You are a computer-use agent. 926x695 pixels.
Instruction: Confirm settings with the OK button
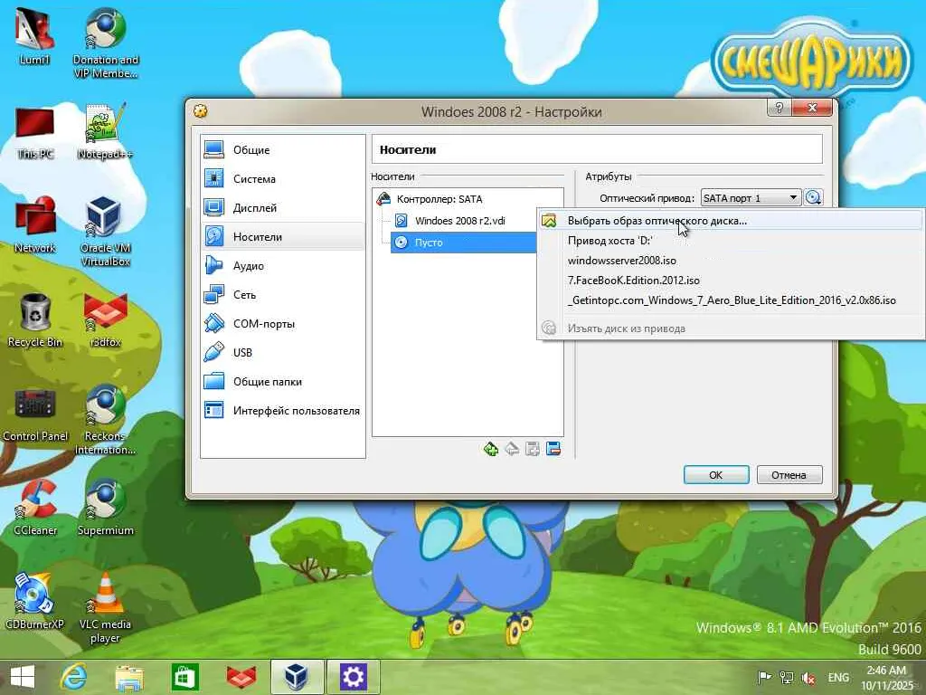pos(716,474)
